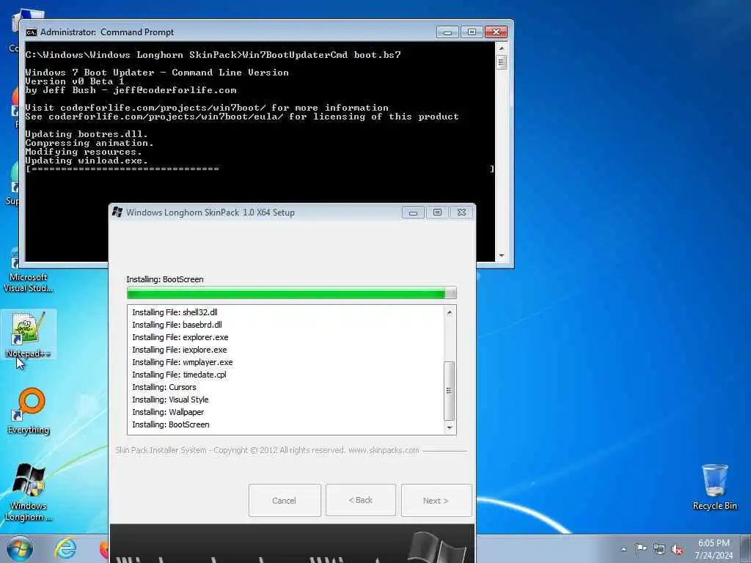The image size is (751, 563).
Task: Click Command Prompt scrollbar up arrow
Action: 502,48
